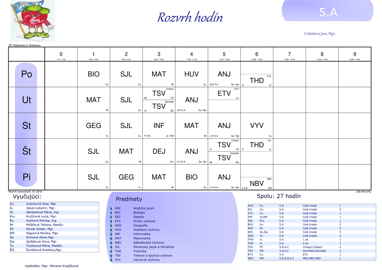The height and width of the screenshot is (270, 382).
Task: Click the VYV lesson on St
Action: [257, 126]
